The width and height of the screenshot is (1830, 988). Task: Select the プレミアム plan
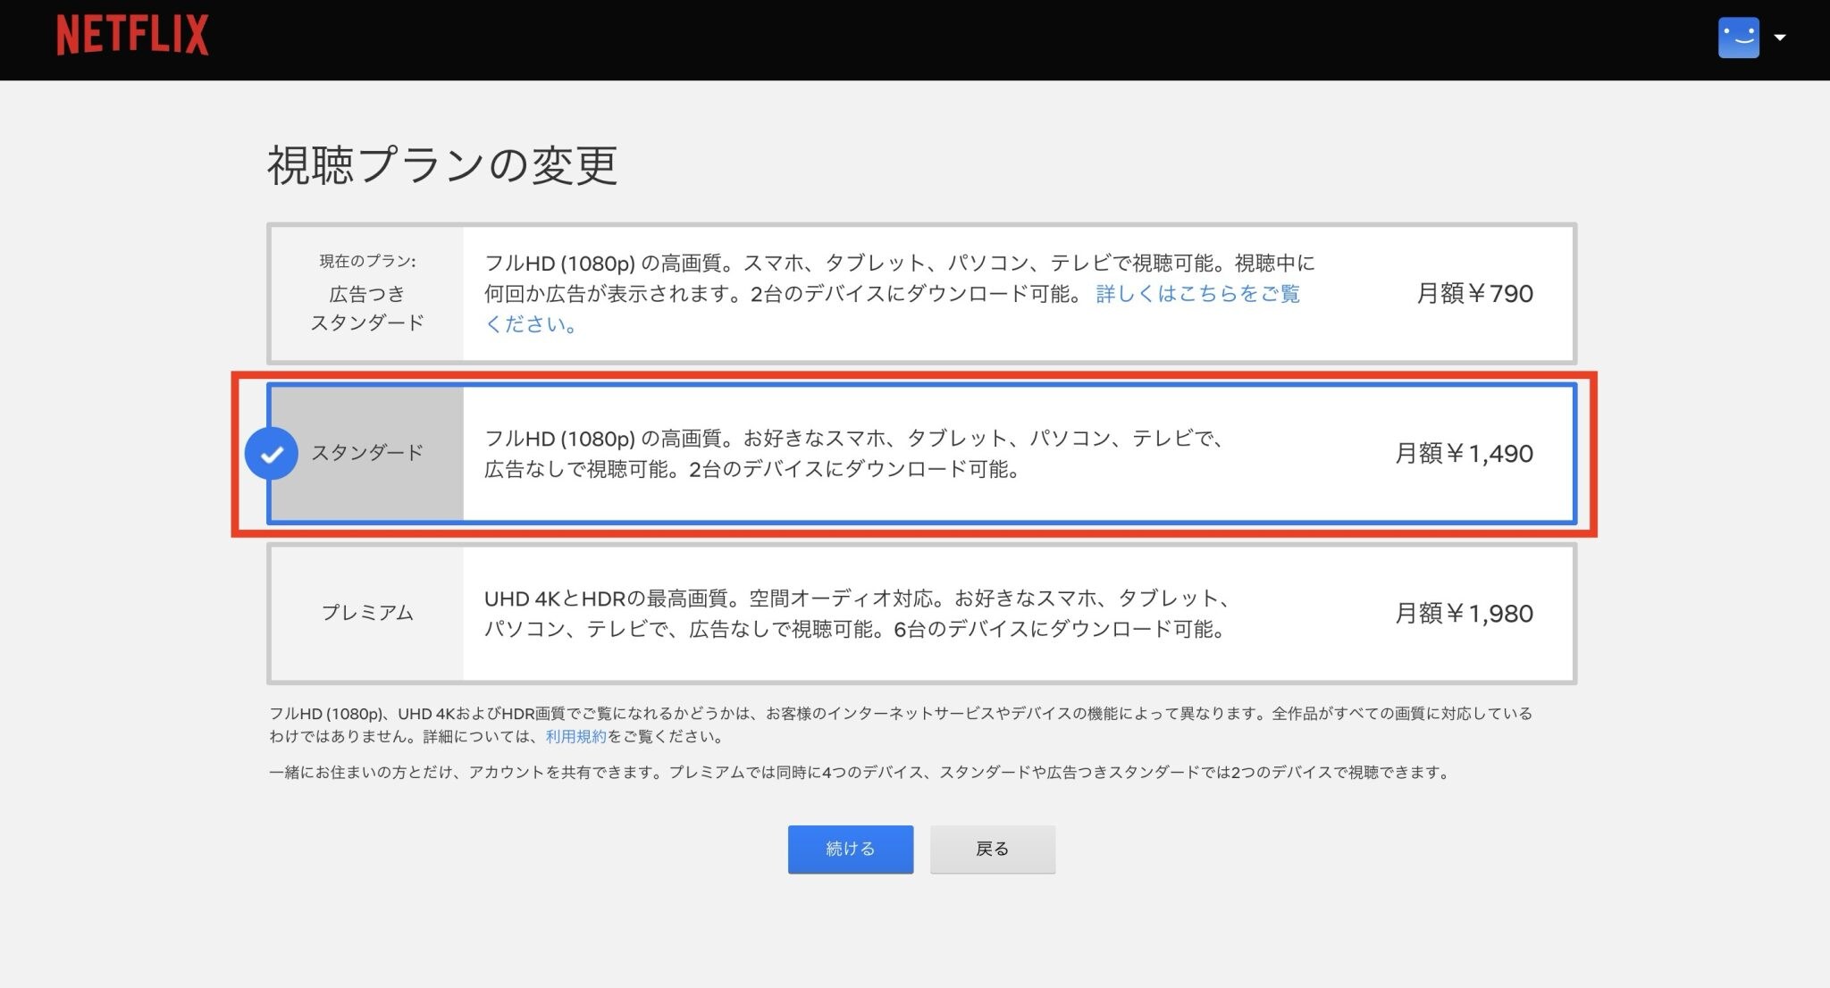366,613
